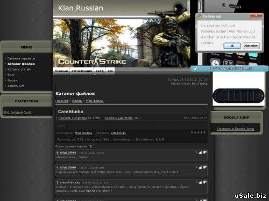The height and width of the screenshot is (201, 269).
Task: Click the Counter Strike banner image
Action: tap(122, 43)
